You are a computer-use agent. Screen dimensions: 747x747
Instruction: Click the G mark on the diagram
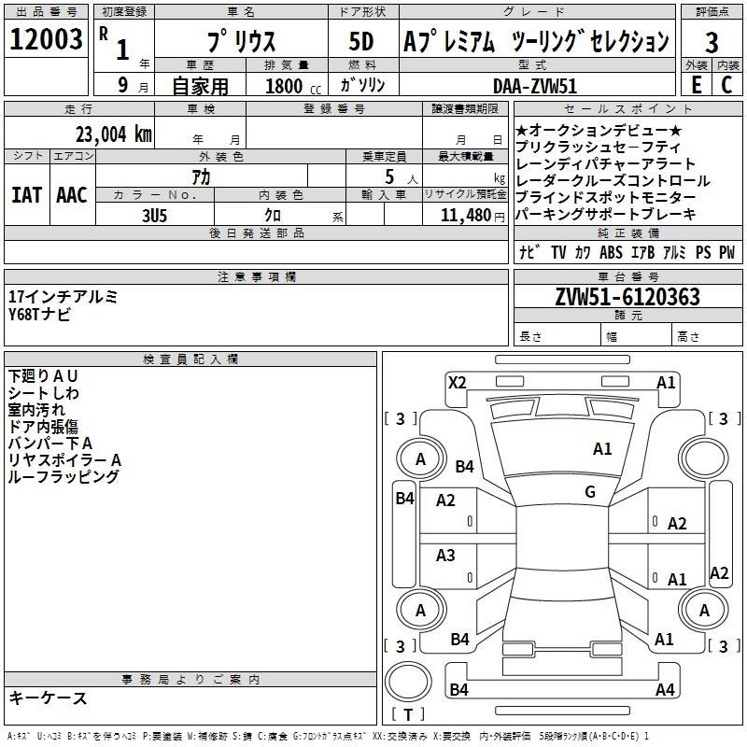590,491
